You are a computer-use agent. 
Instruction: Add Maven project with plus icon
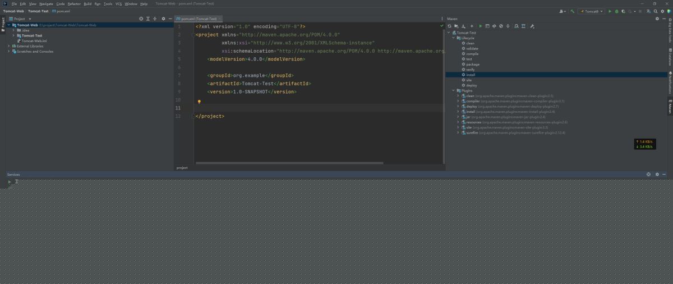[472, 26]
